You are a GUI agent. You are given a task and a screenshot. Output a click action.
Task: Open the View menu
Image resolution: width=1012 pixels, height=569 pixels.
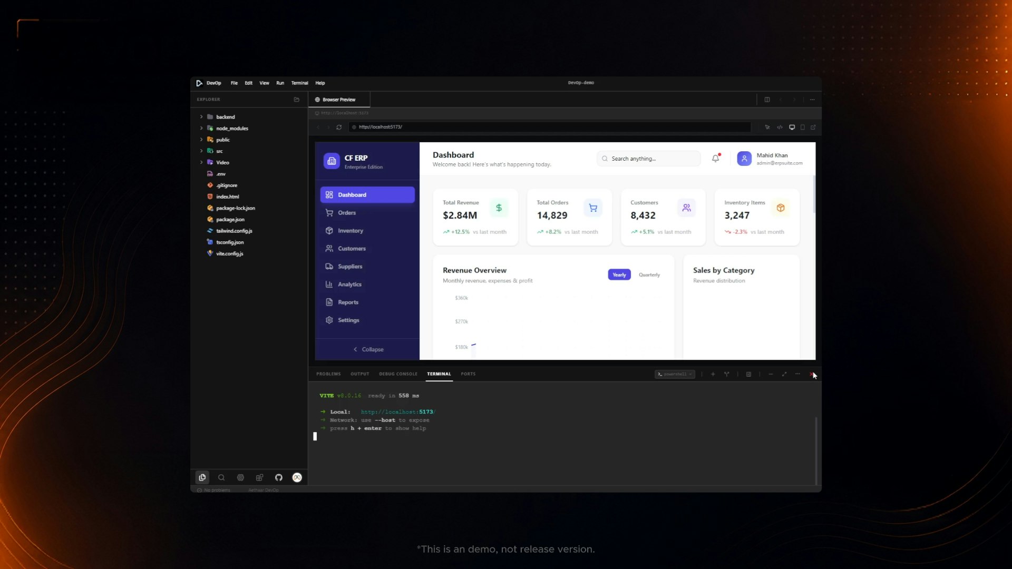[x=264, y=83]
